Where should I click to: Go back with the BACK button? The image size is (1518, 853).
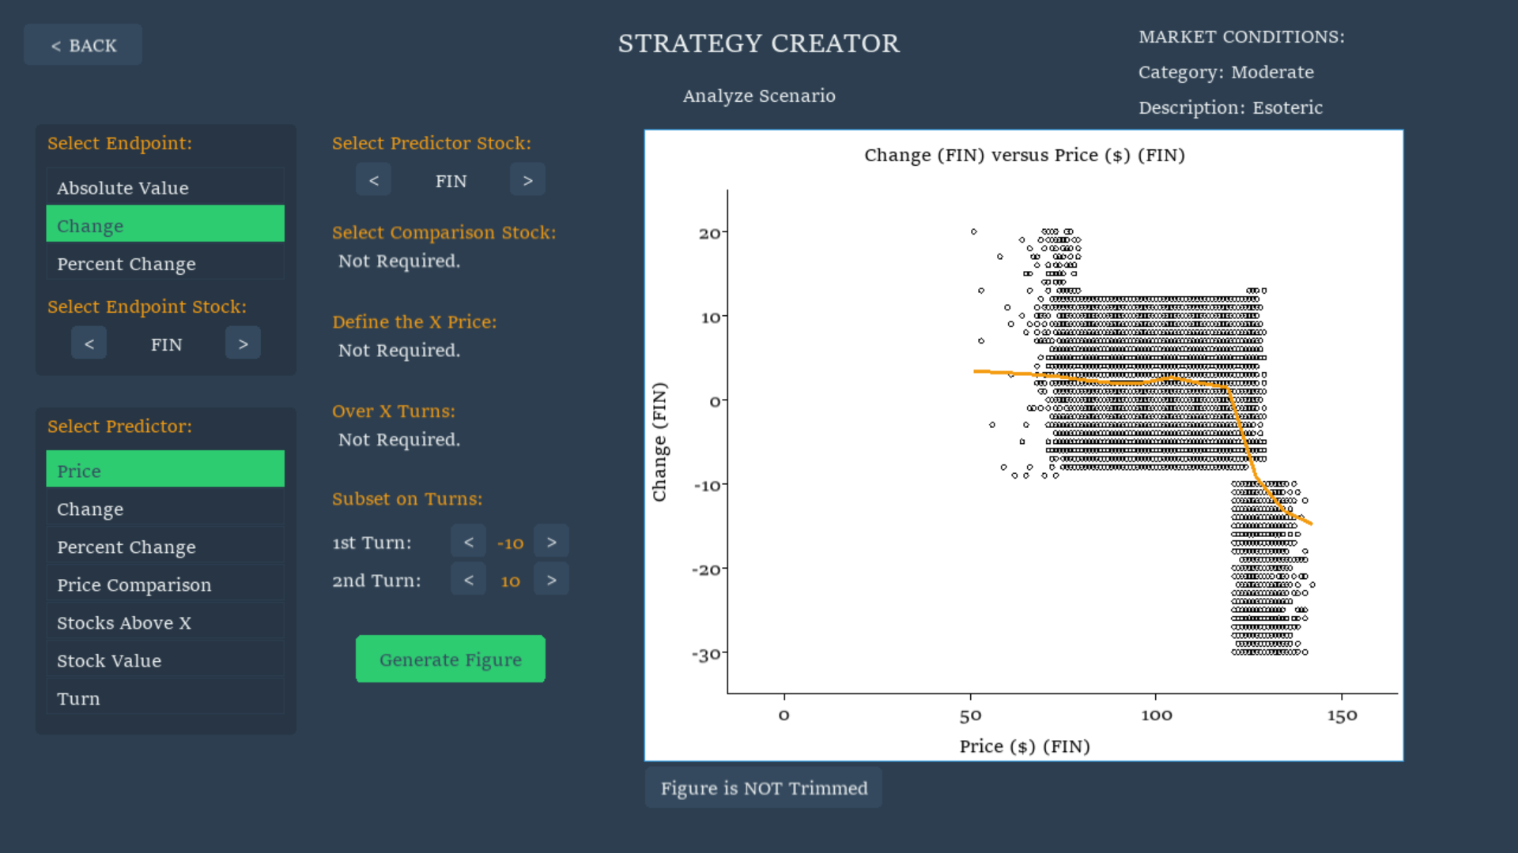(x=83, y=45)
